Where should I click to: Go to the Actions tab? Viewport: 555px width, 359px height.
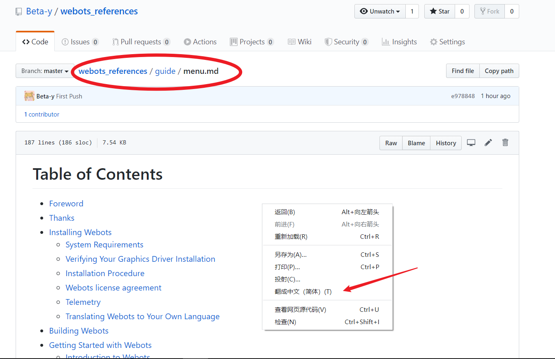pos(200,41)
